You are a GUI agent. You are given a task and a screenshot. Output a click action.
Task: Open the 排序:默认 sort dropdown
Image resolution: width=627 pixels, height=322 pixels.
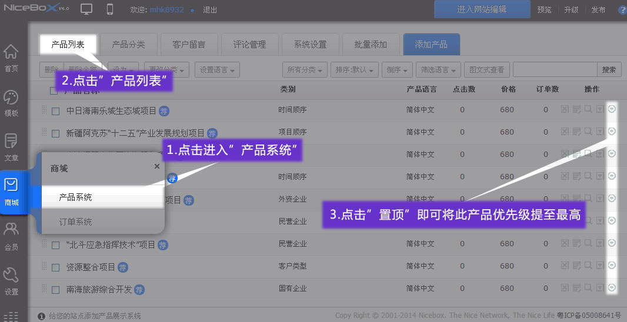point(354,70)
